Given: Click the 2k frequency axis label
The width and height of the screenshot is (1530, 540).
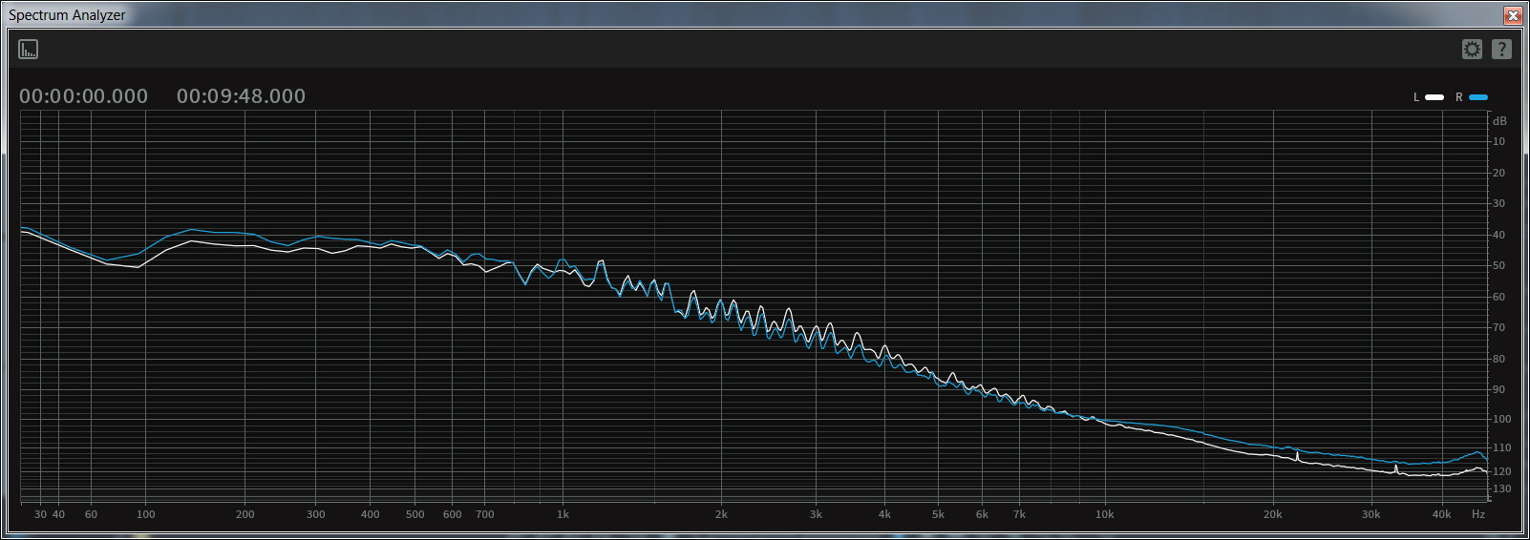Looking at the screenshot, I should click(721, 514).
